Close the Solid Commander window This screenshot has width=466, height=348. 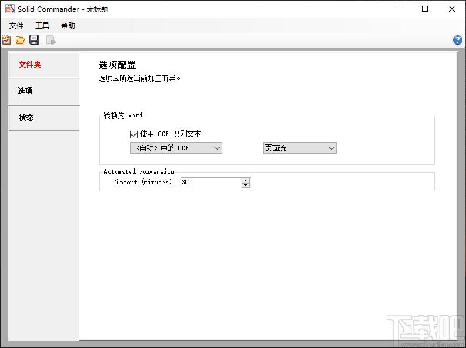[452, 9]
